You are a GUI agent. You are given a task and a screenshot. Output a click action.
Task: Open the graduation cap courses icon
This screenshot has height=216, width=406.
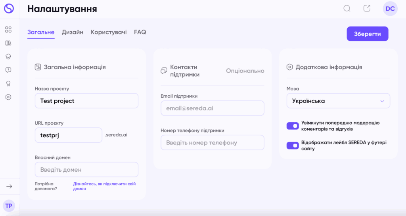pos(8,57)
